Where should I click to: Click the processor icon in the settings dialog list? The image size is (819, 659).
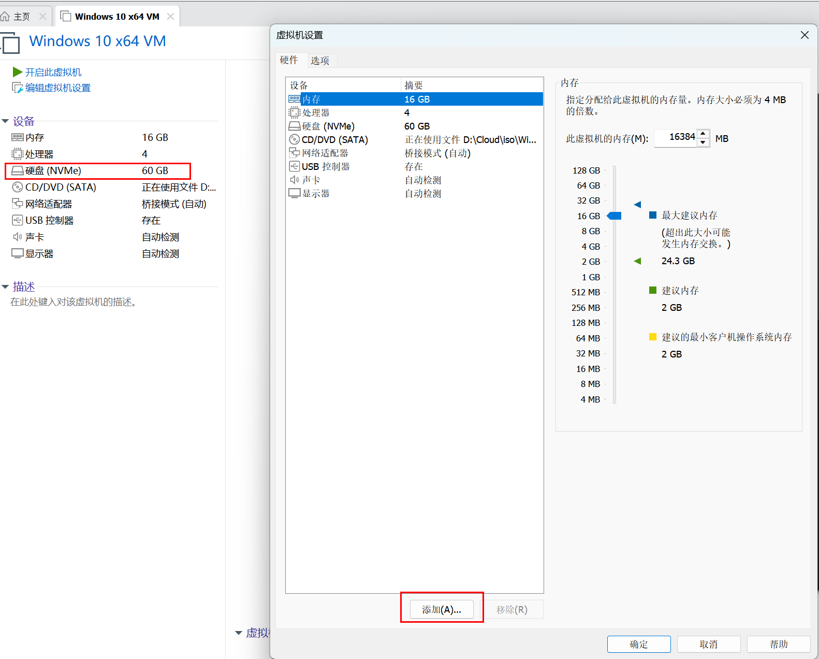[x=295, y=112]
